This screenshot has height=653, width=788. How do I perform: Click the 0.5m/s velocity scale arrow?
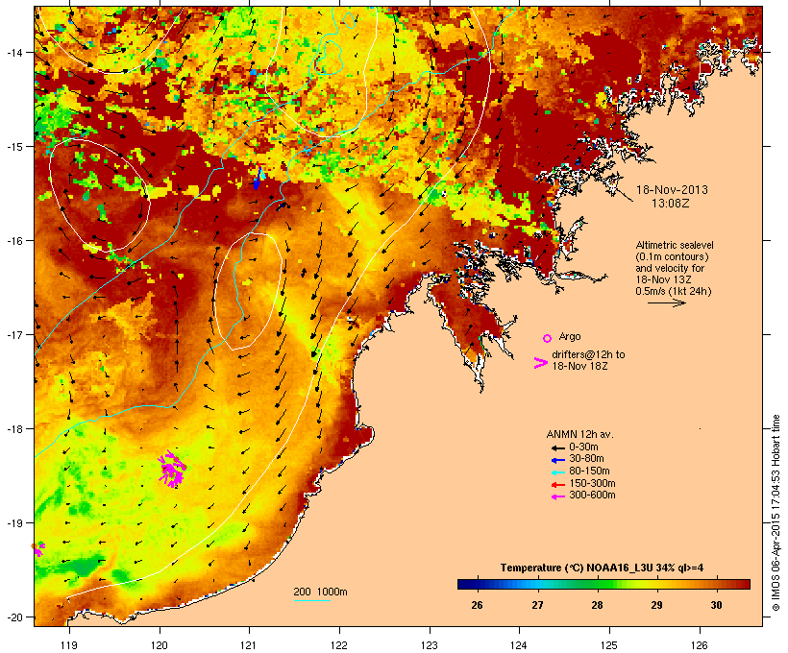tap(666, 302)
